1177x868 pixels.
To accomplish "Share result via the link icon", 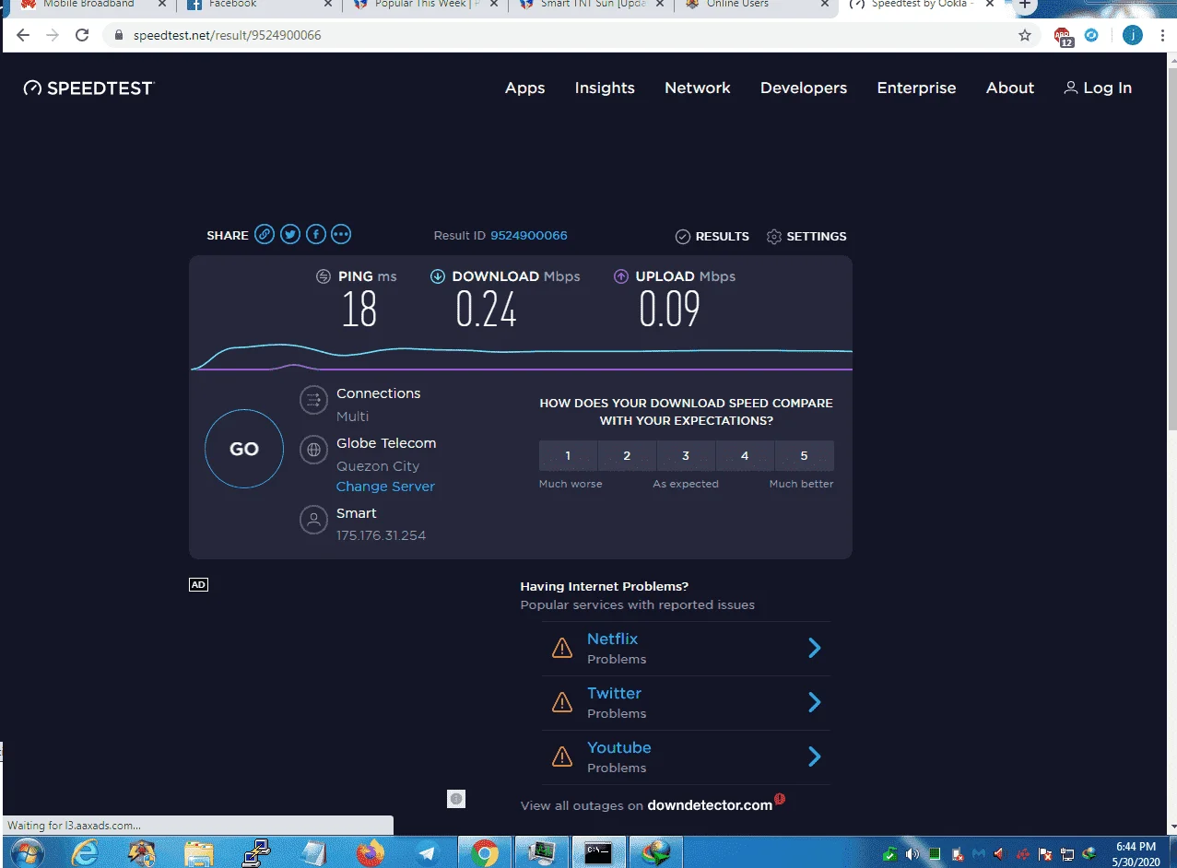I will pos(265,235).
